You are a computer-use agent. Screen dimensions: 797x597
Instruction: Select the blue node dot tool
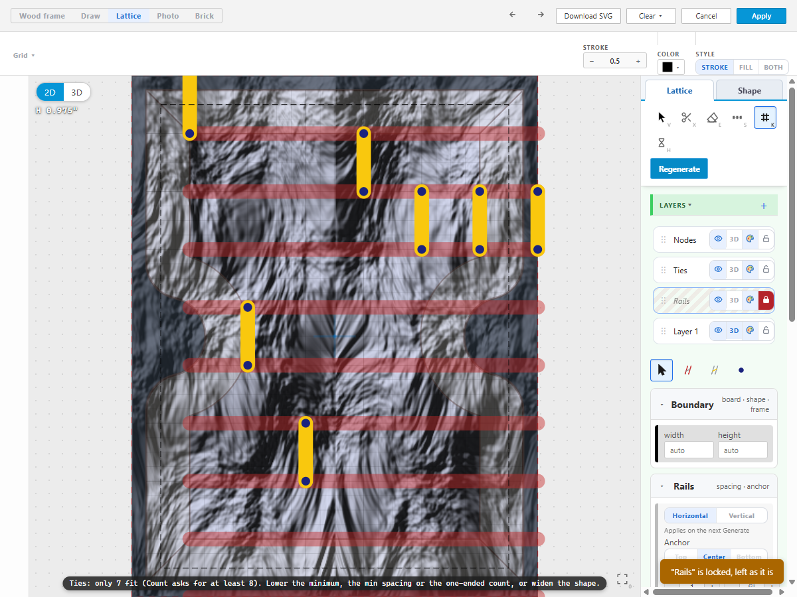point(741,370)
